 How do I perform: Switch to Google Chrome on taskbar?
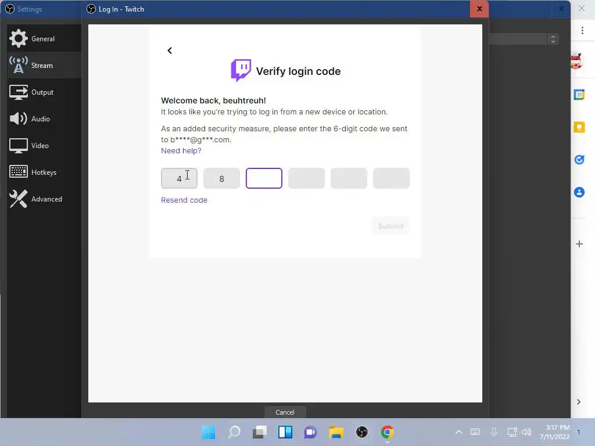387,432
